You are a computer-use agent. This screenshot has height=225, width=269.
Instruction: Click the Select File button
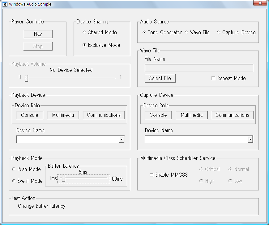point(160,78)
